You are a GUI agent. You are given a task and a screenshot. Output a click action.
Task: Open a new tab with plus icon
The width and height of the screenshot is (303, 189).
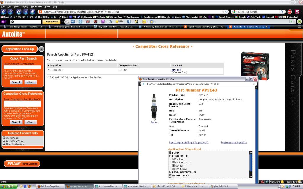point(273,27)
